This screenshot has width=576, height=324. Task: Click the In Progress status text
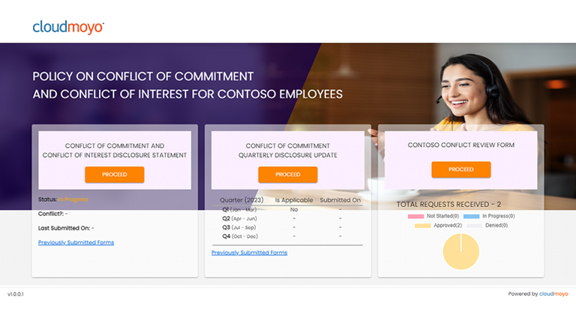click(73, 199)
